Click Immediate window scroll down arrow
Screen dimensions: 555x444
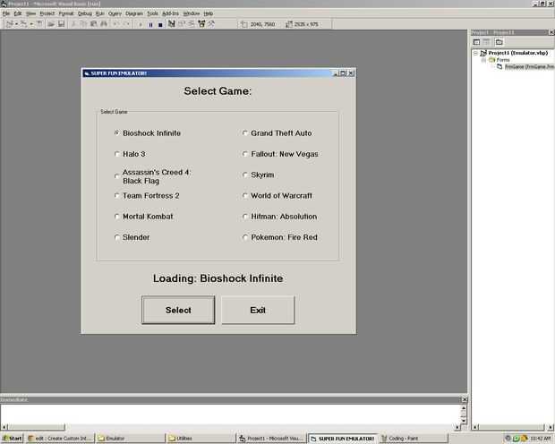click(464, 420)
